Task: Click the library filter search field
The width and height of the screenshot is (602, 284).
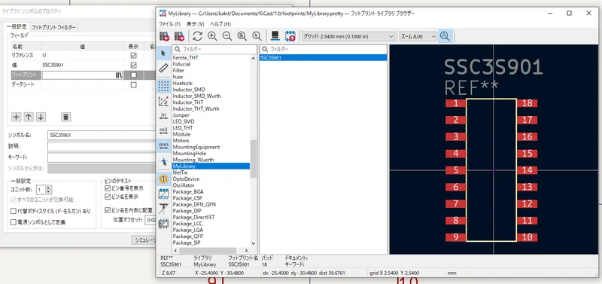Action: click(214, 49)
